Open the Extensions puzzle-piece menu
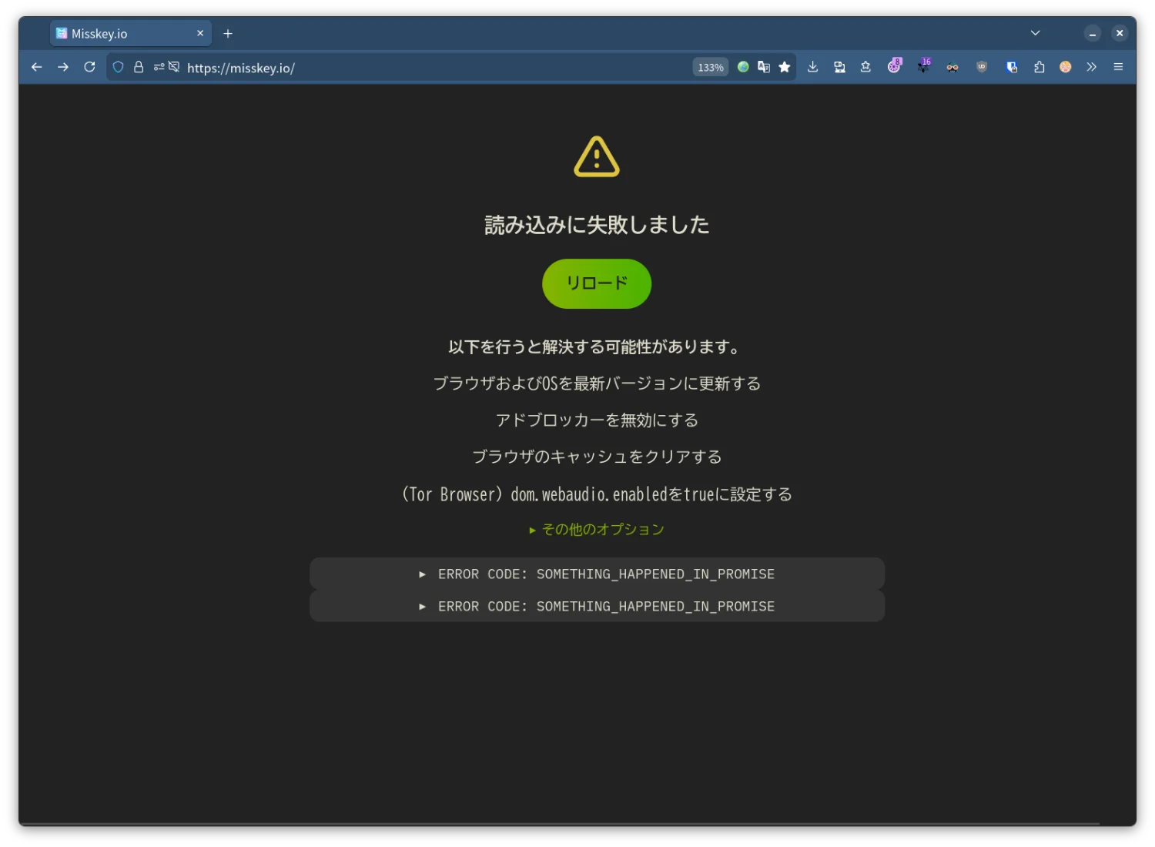 click(x=1039, y=67)
